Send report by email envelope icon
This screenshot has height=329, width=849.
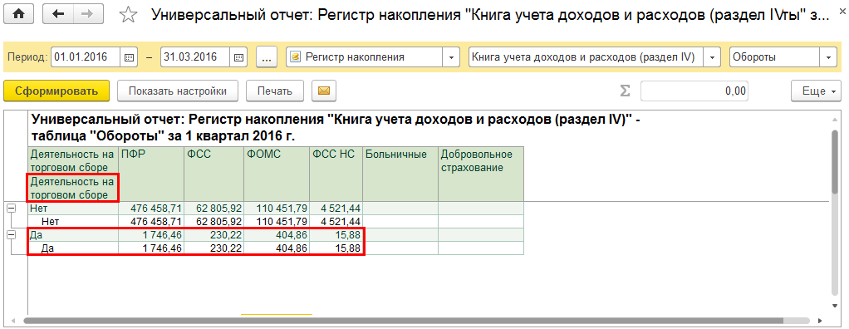click(324, 91)
